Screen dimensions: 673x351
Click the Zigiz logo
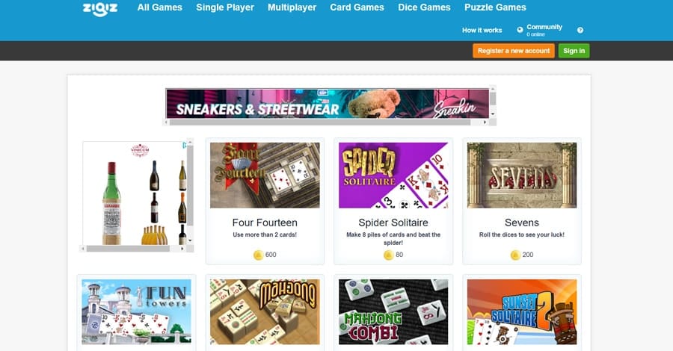[x=100, y=8]
